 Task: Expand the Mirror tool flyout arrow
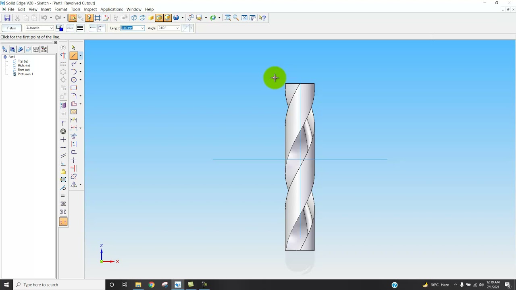80,184
